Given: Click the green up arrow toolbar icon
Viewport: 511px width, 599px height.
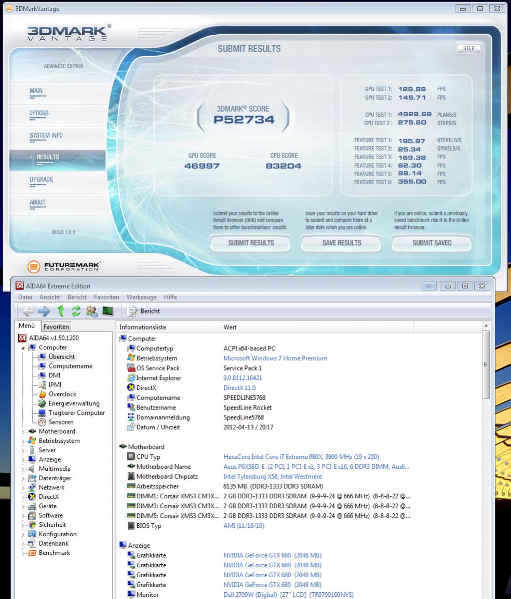Looking at the screenshot, I should coord(61,311).
